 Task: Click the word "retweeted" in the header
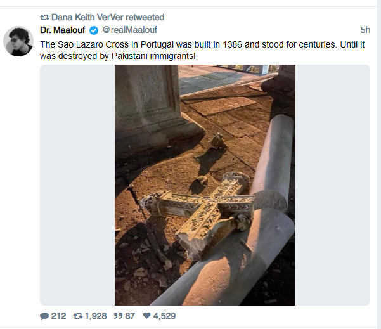tap(145, 18)
